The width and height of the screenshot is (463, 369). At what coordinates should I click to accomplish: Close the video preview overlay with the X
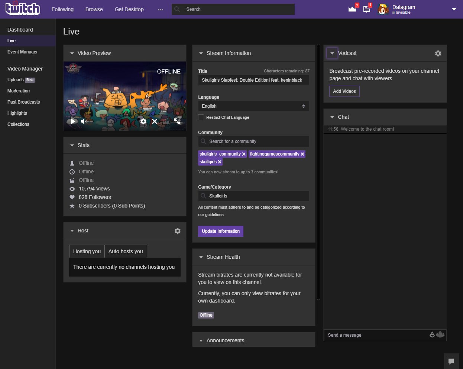[x=155, y=121]
